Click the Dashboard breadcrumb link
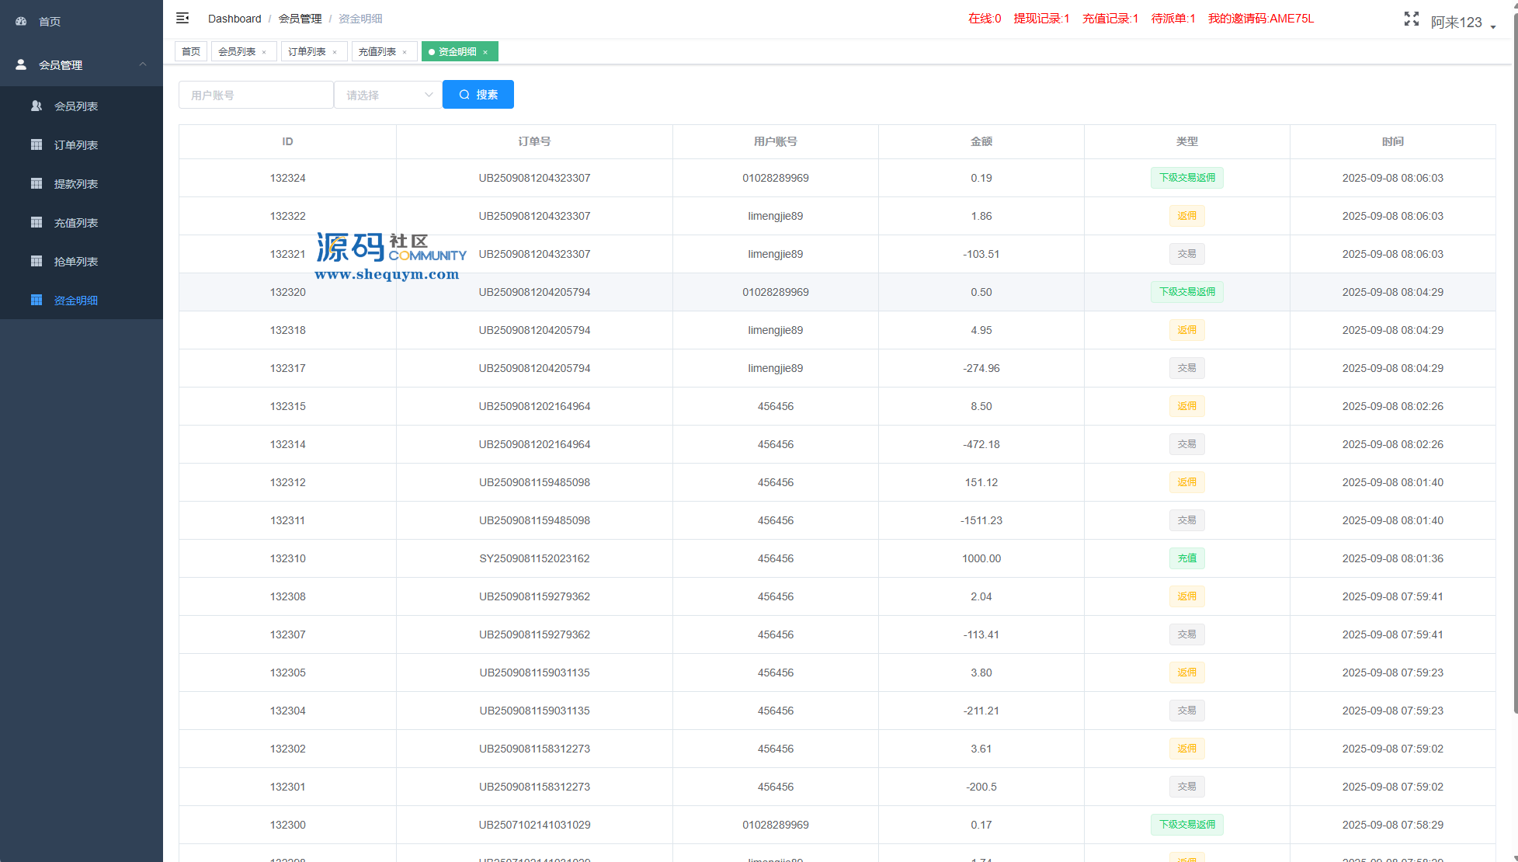1518x862 pixels. pos(234,19)
